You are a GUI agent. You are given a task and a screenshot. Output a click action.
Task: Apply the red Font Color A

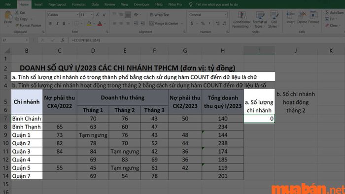(100, 23)
